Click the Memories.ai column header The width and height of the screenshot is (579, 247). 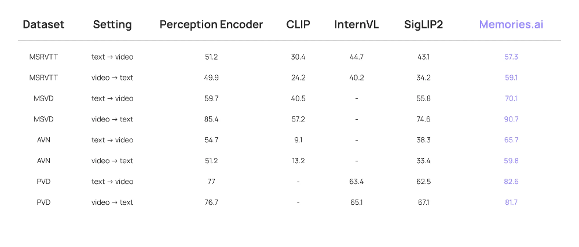coord(511,25)
